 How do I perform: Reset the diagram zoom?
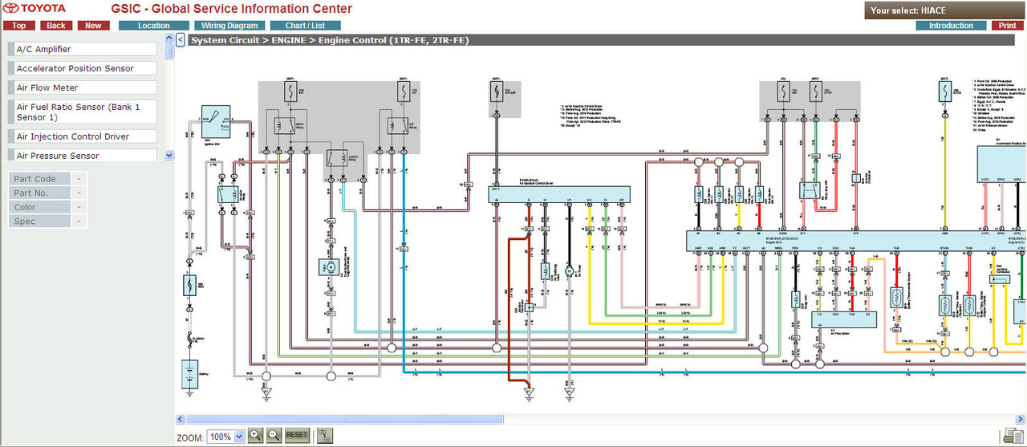tap(297, 435)
